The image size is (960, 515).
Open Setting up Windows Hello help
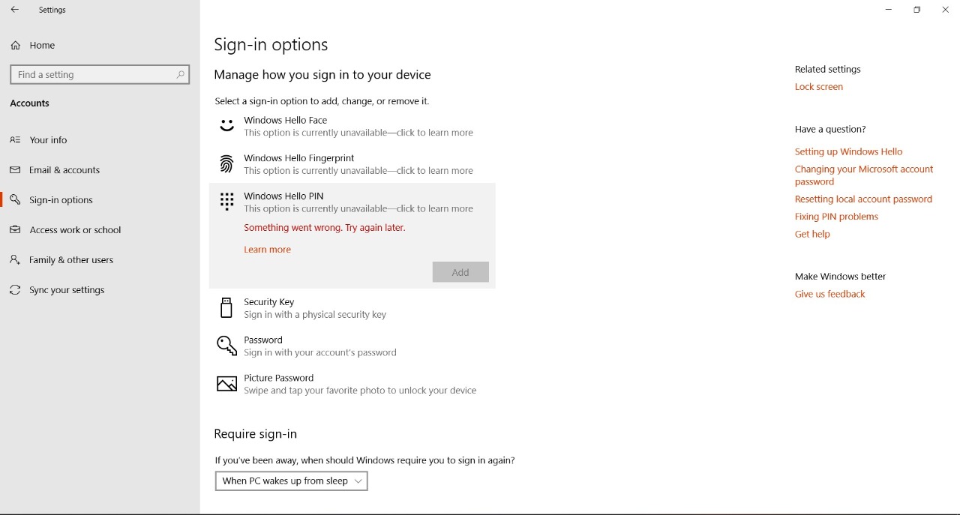point(848,151)
